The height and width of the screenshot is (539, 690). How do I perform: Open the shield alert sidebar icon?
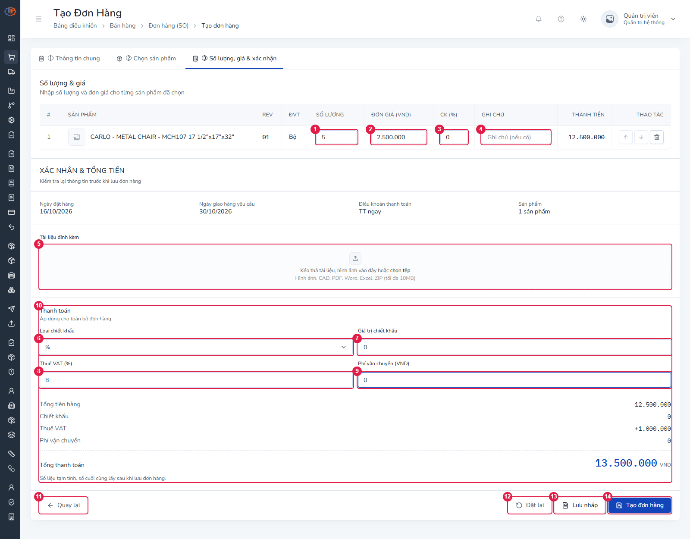(x=12, y=372)
